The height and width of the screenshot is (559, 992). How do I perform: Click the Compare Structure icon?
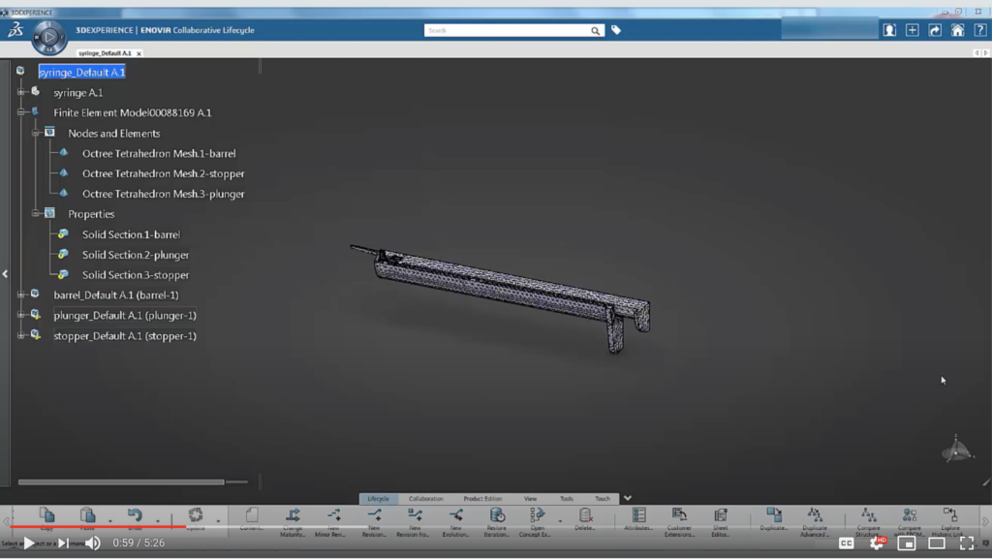(871, 515)
